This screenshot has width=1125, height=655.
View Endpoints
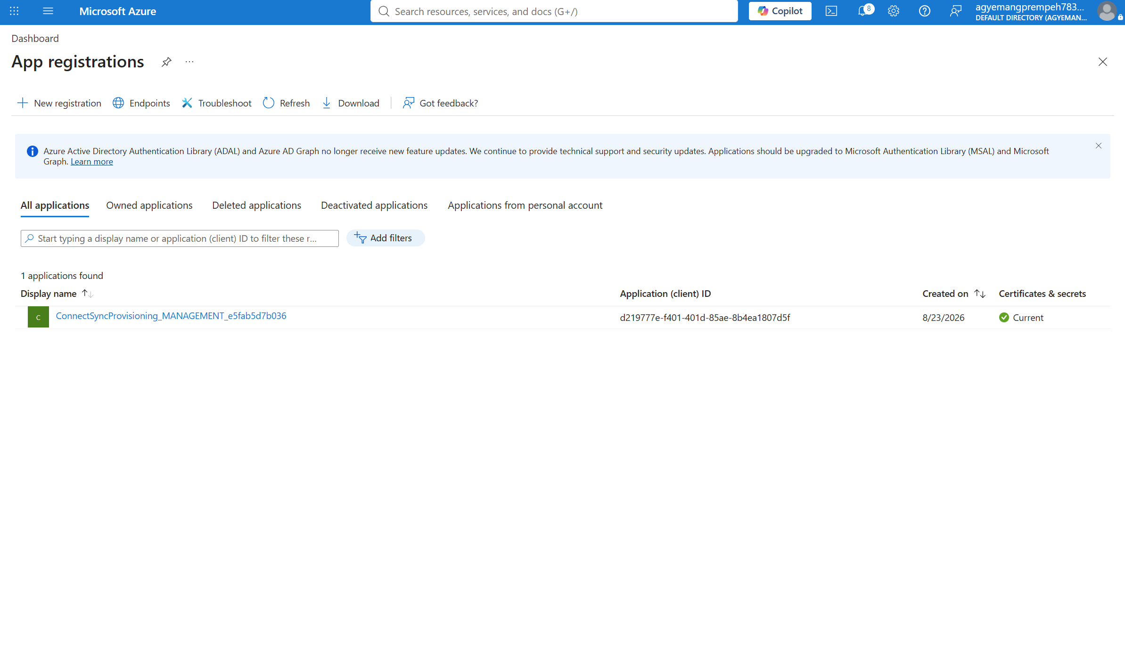tap(141, 103)
